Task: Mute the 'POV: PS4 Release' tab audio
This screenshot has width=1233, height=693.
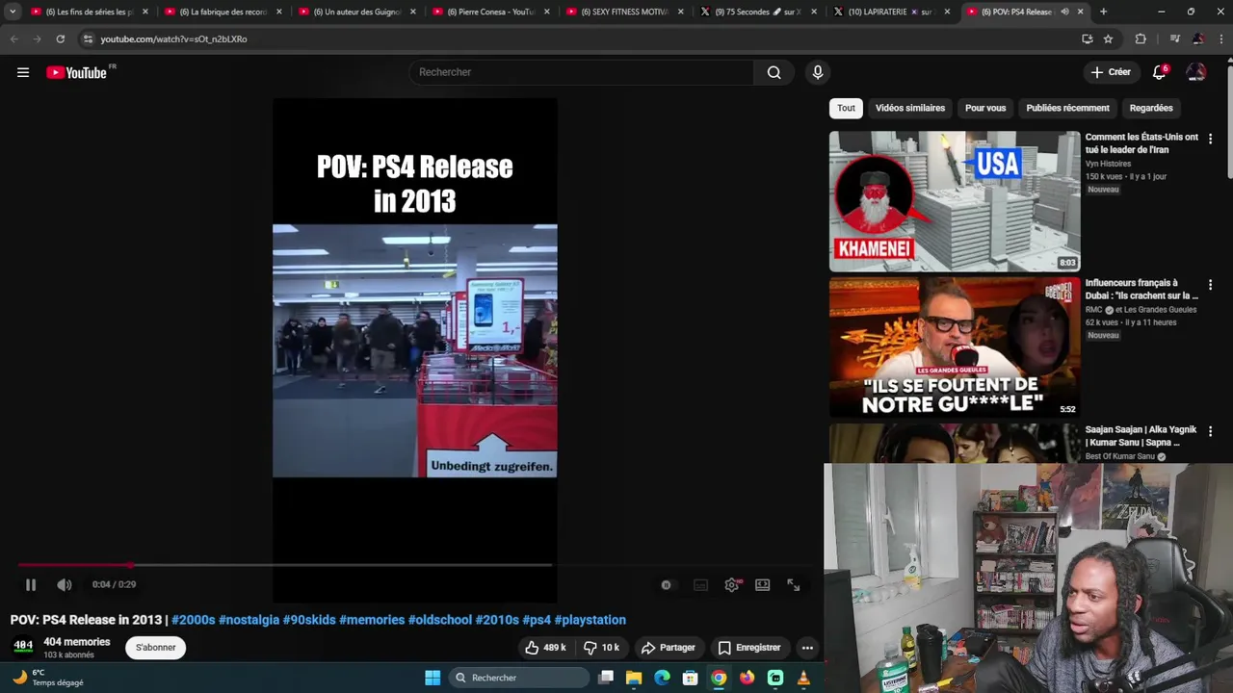Action: coord(1064,12)
